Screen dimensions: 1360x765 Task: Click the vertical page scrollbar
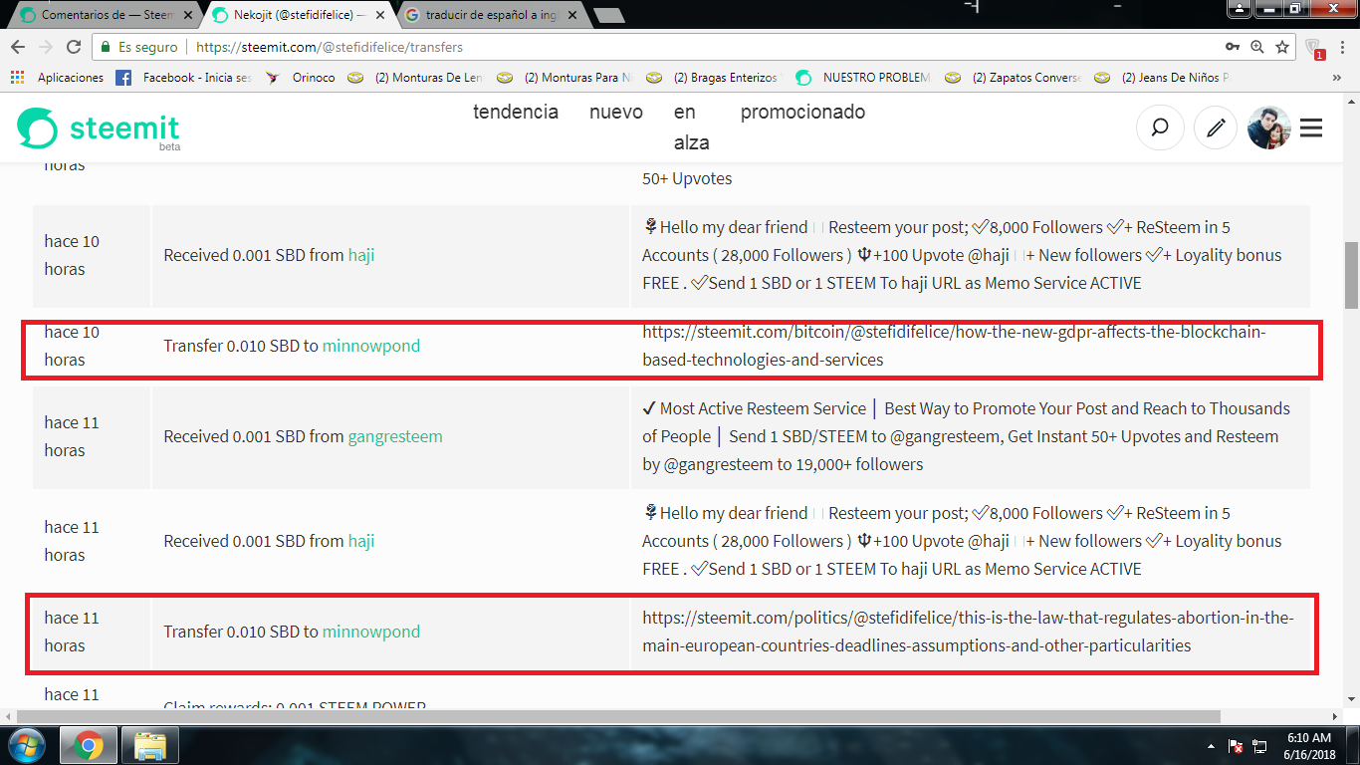pyautogui.click(x=1351, y=274)
